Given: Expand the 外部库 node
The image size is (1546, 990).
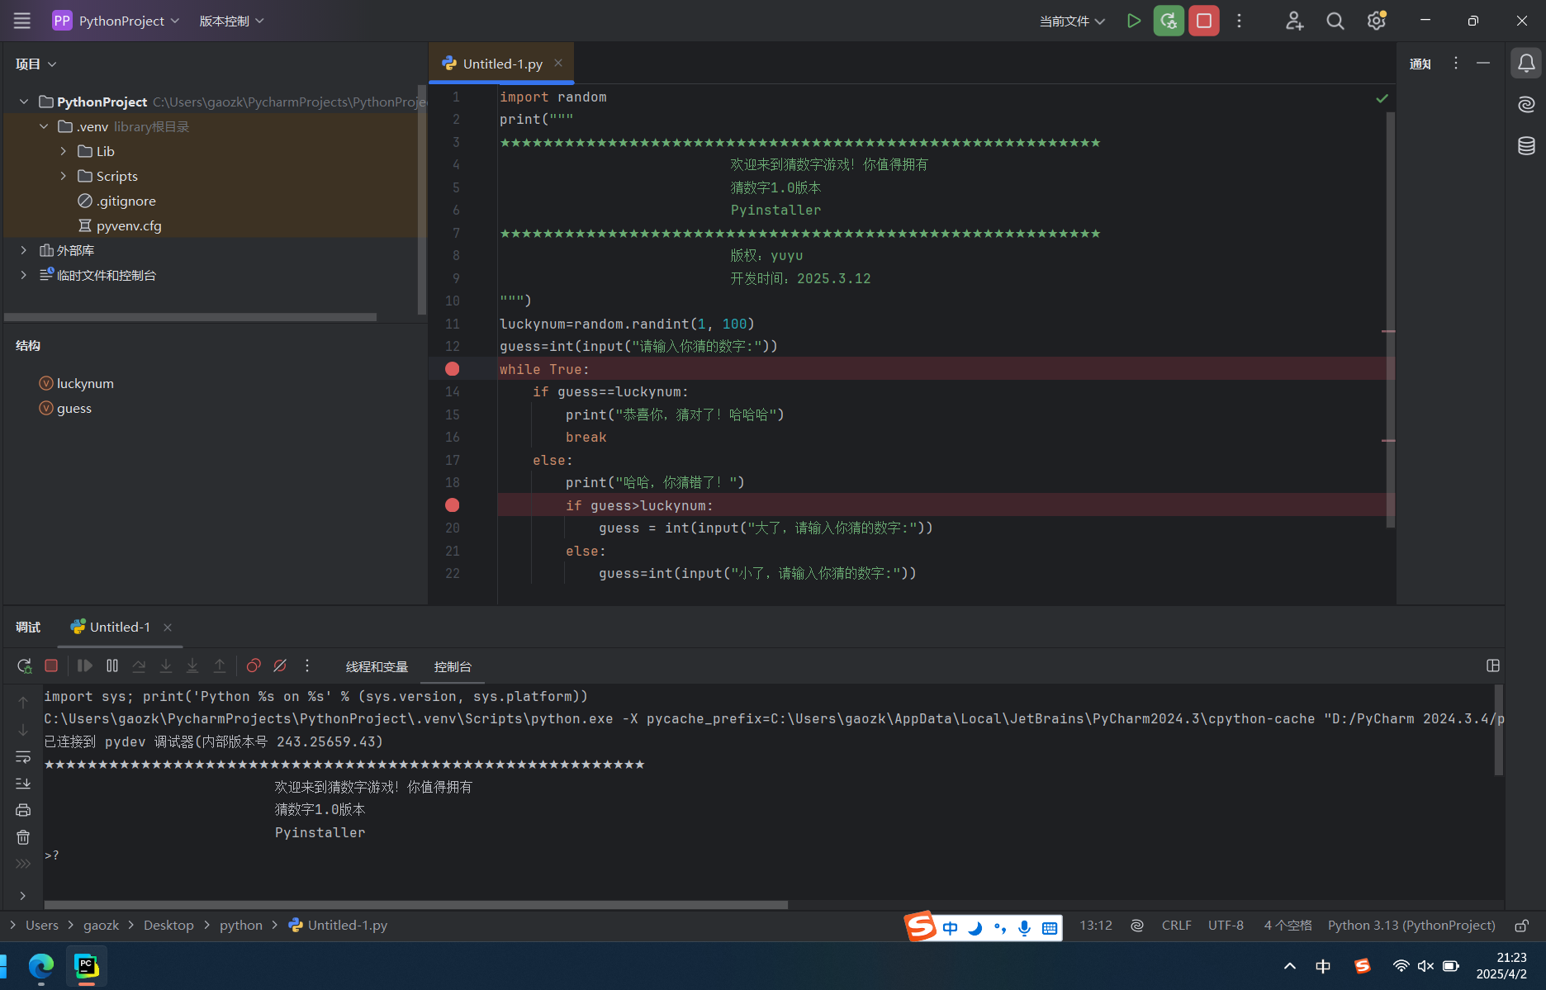Looking at the screenshot, I should [x=24, y=250].
